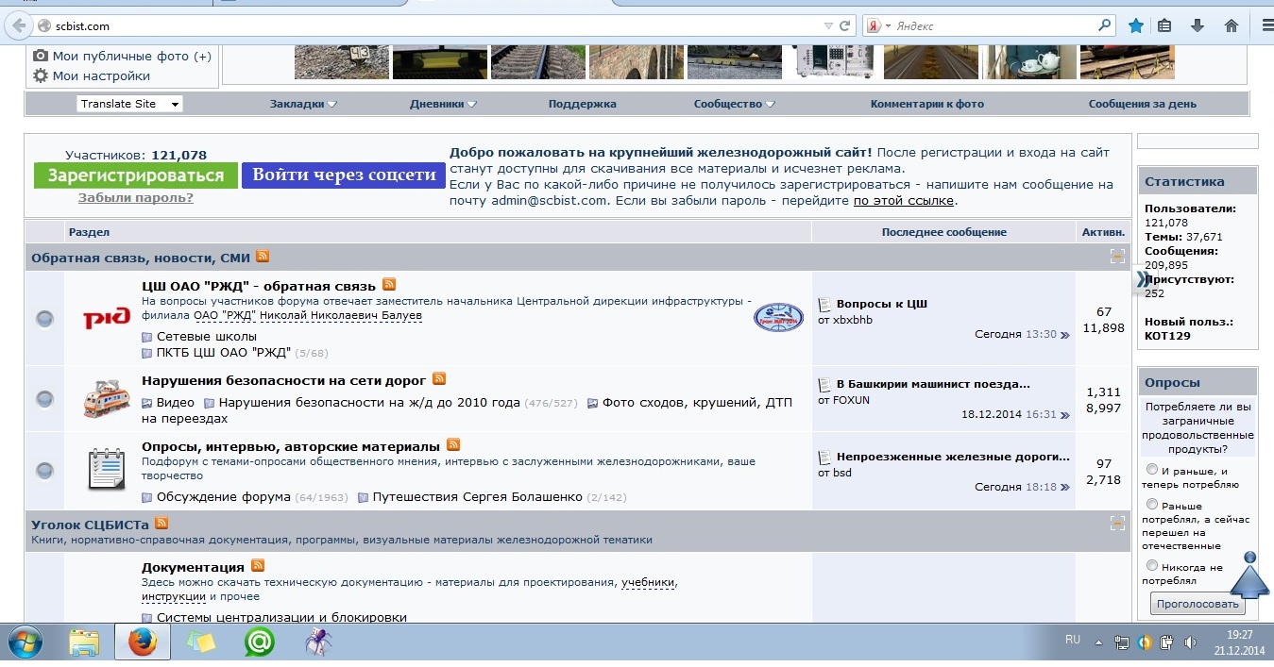This screenshot has width=1274, height=667.
Task: Click the red РЖД logo icon
Action: coord(107,319)
